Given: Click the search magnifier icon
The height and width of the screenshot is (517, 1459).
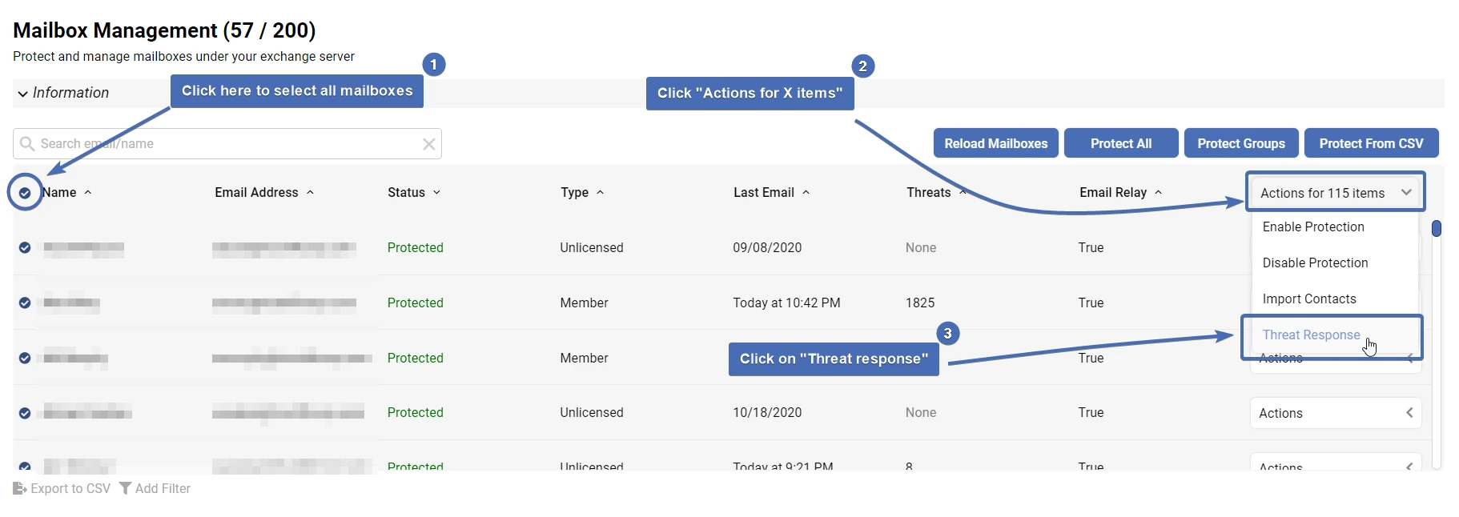Looking at the screenshot, I should pyautogui.click(x=26, y=144).
